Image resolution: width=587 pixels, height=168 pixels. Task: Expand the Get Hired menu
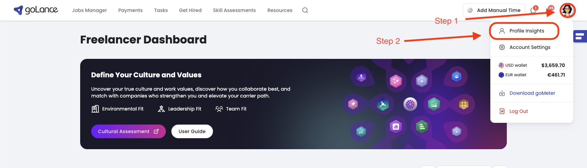tap(190, 10)
